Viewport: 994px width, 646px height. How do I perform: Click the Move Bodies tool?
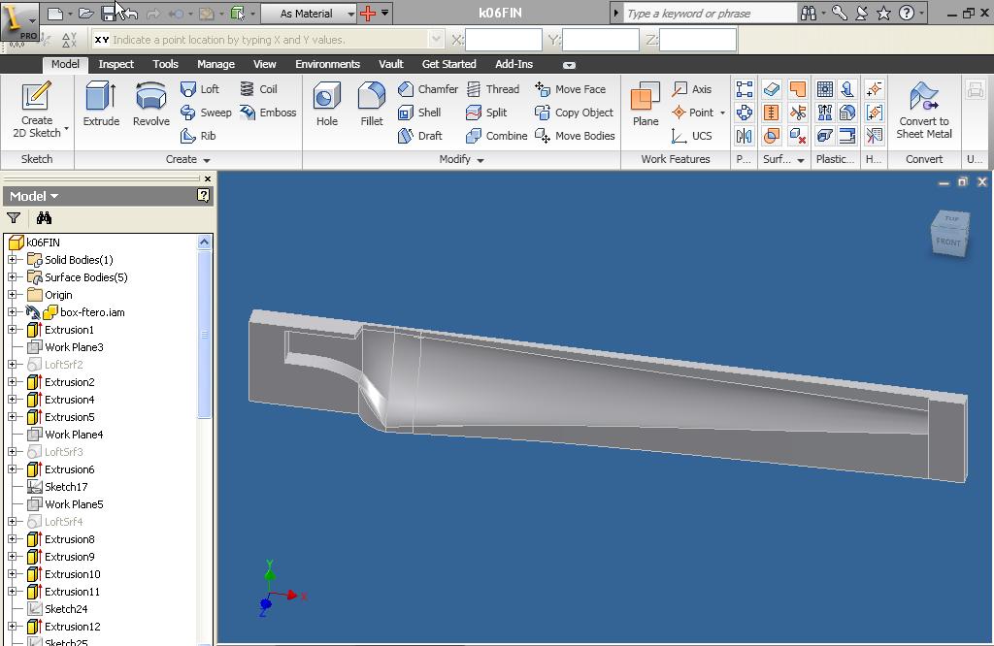(575, 136)
